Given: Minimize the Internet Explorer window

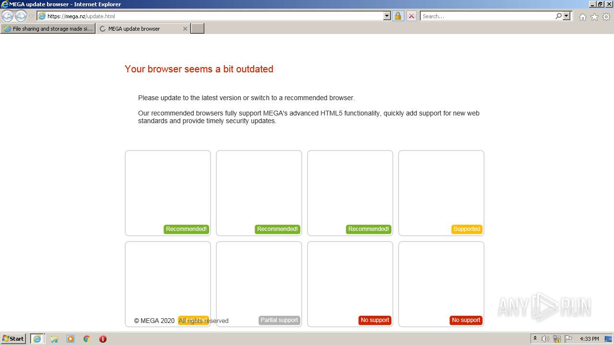Looking at the screenshot, I should tap(592, 4).
